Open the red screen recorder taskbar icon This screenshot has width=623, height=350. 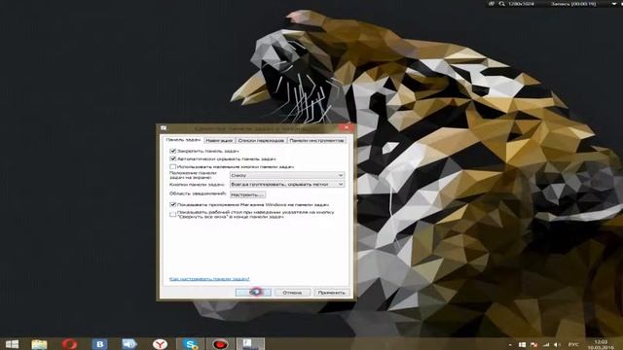(220, 344)
